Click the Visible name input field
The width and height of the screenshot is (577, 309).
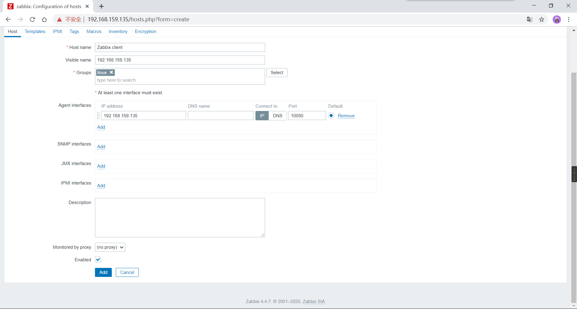click(180, 60)
